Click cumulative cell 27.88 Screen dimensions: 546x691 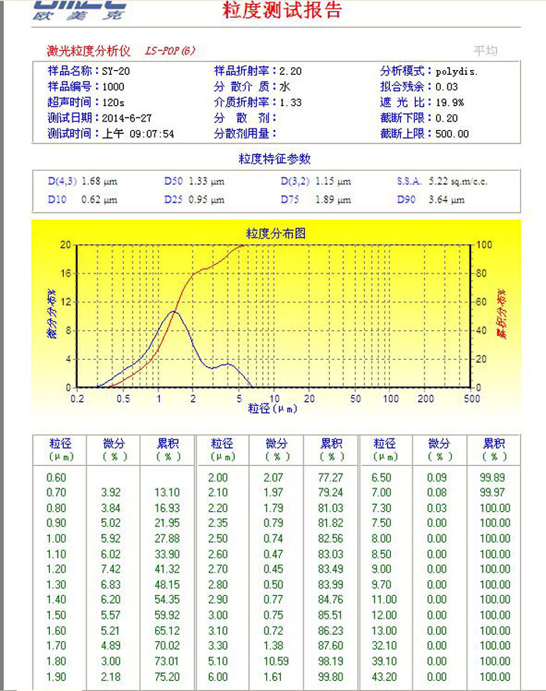tap(167, 538)
